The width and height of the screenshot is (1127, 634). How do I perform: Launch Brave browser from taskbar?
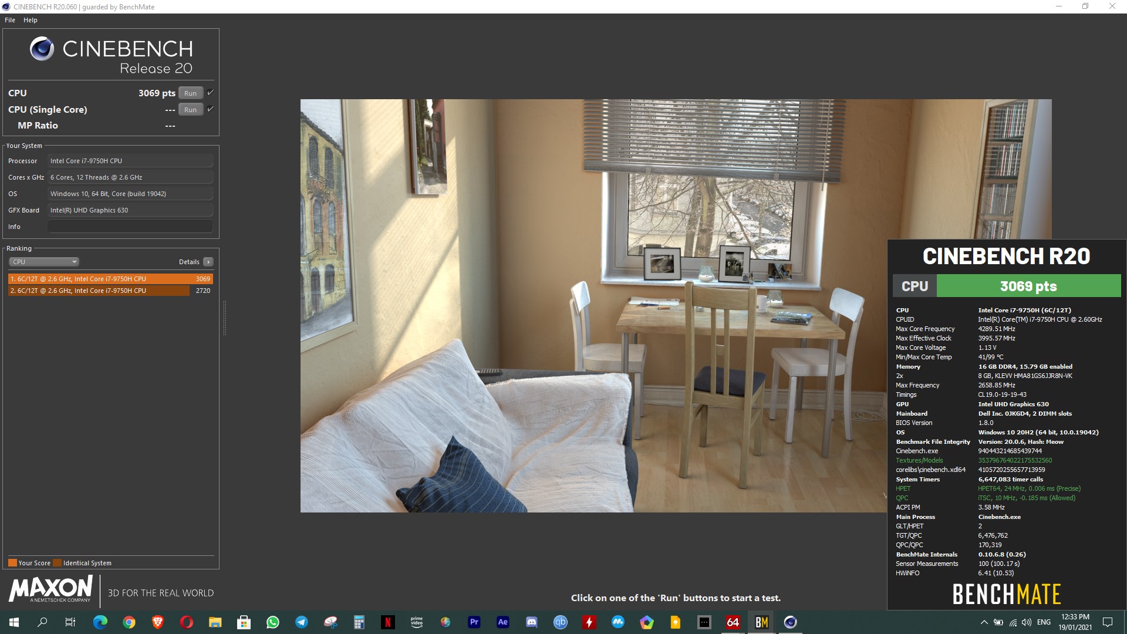tap(158, 622)
